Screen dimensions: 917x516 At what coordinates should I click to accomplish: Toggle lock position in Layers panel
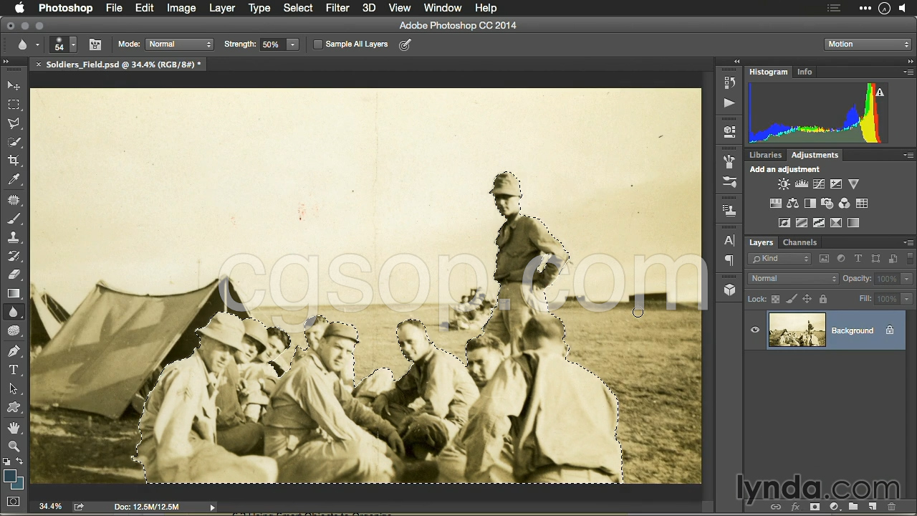(x=807, y=299)
